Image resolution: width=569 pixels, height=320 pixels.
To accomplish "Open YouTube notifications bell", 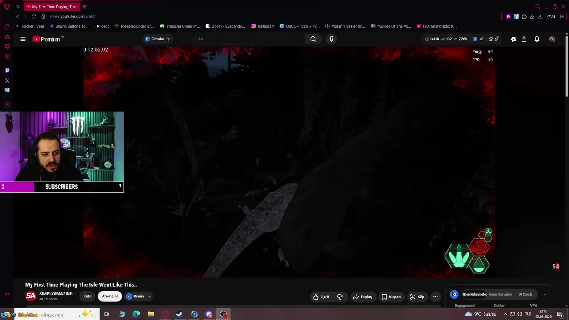I will click(x=537, y=39).
